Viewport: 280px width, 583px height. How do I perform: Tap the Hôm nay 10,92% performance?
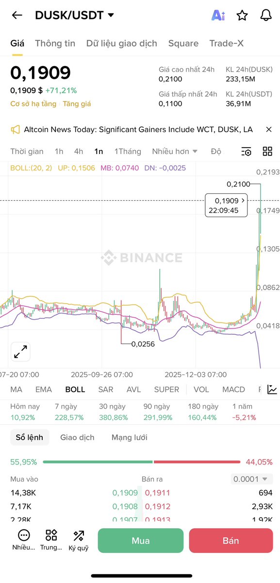pyautogui.click(x=25, y=412)
